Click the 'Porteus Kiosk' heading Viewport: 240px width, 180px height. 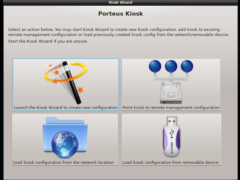[x=121, y=13]
